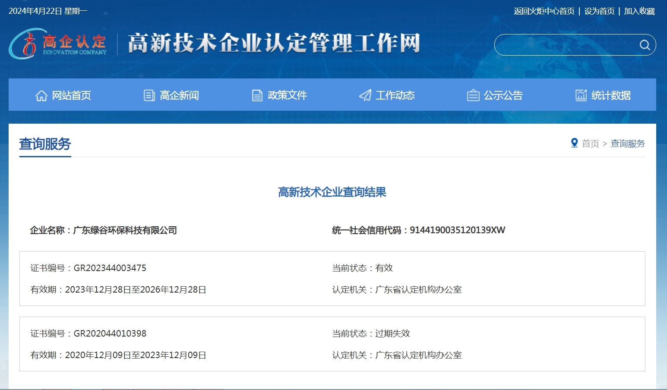
Task: Click the location pin icon in breadcrumb
Action: 574,143
